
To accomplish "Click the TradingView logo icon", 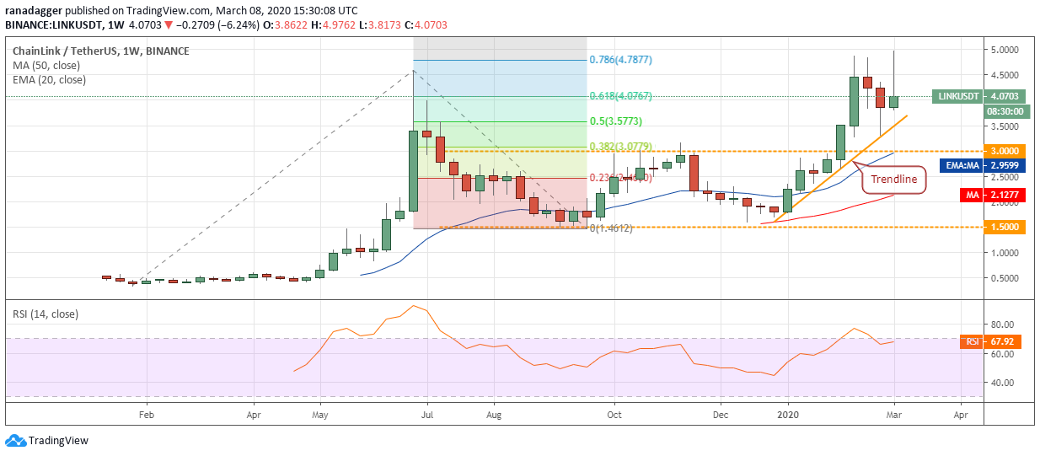I will coord(15,440).
